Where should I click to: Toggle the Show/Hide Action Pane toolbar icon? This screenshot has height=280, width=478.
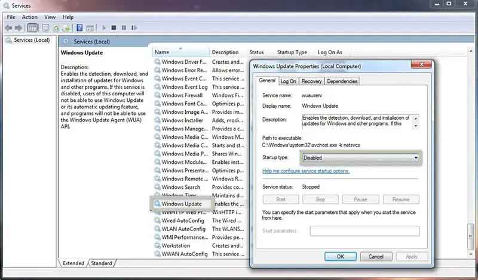[x=90, y=28]
